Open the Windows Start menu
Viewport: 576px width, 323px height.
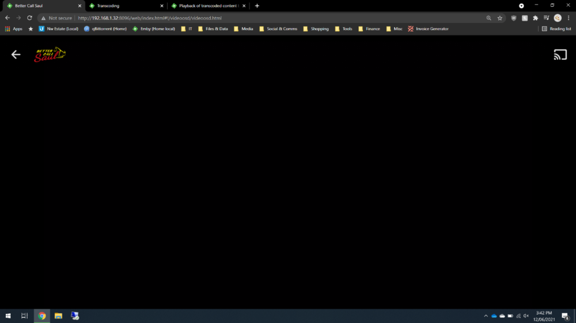click(x=8, y=316)
